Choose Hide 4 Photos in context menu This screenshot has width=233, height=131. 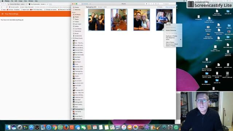(173, 42)
